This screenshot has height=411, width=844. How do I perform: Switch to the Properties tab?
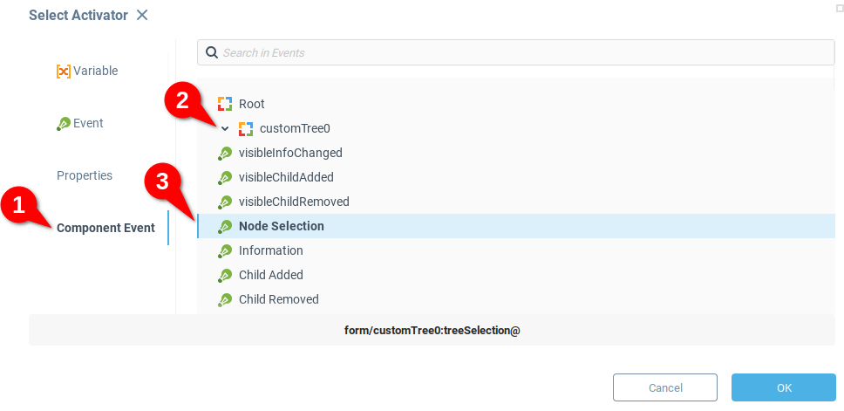[85, 175]
